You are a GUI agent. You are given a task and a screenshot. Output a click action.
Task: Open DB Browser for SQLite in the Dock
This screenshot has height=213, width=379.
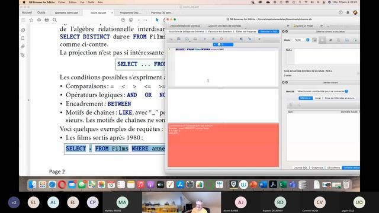tap(303, 185)
